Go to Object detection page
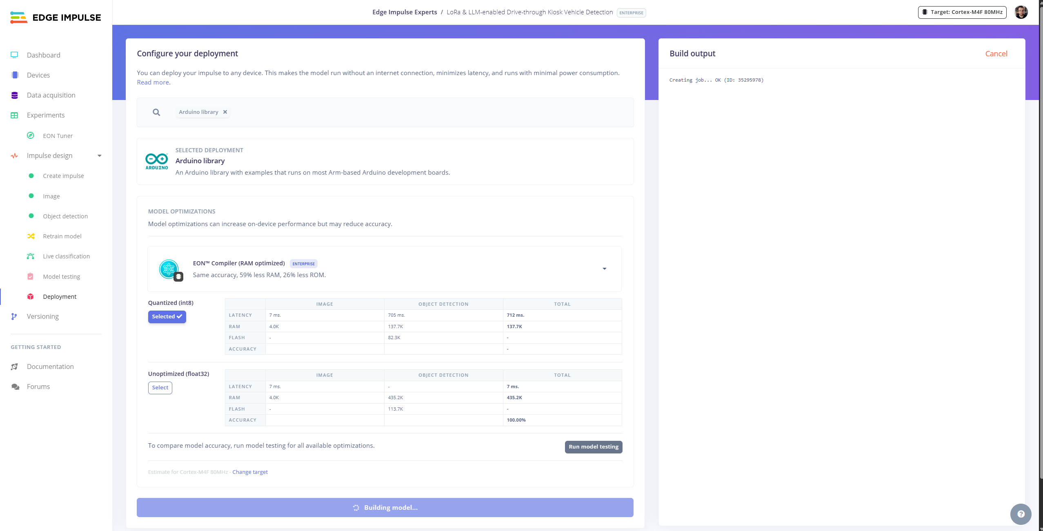 click(x=65, y=216)
